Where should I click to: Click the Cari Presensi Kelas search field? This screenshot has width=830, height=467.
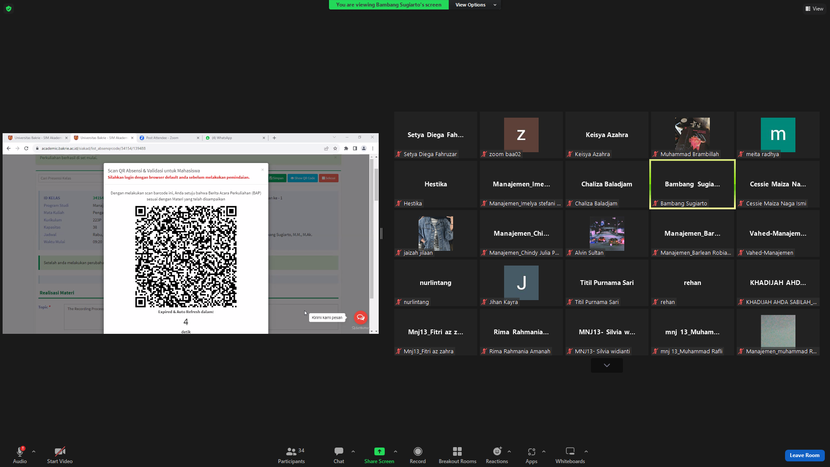click(71, 178)
